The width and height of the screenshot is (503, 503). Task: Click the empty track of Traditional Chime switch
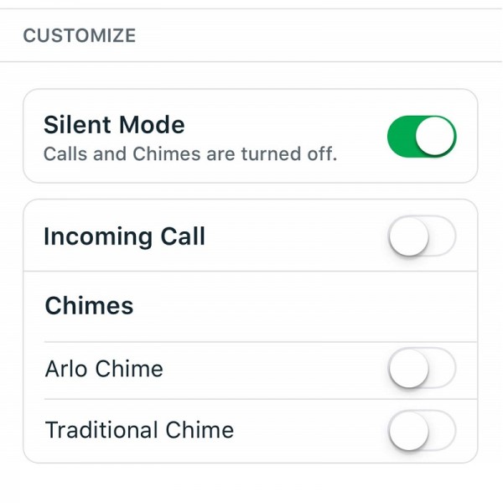click(x=443, y=431)
